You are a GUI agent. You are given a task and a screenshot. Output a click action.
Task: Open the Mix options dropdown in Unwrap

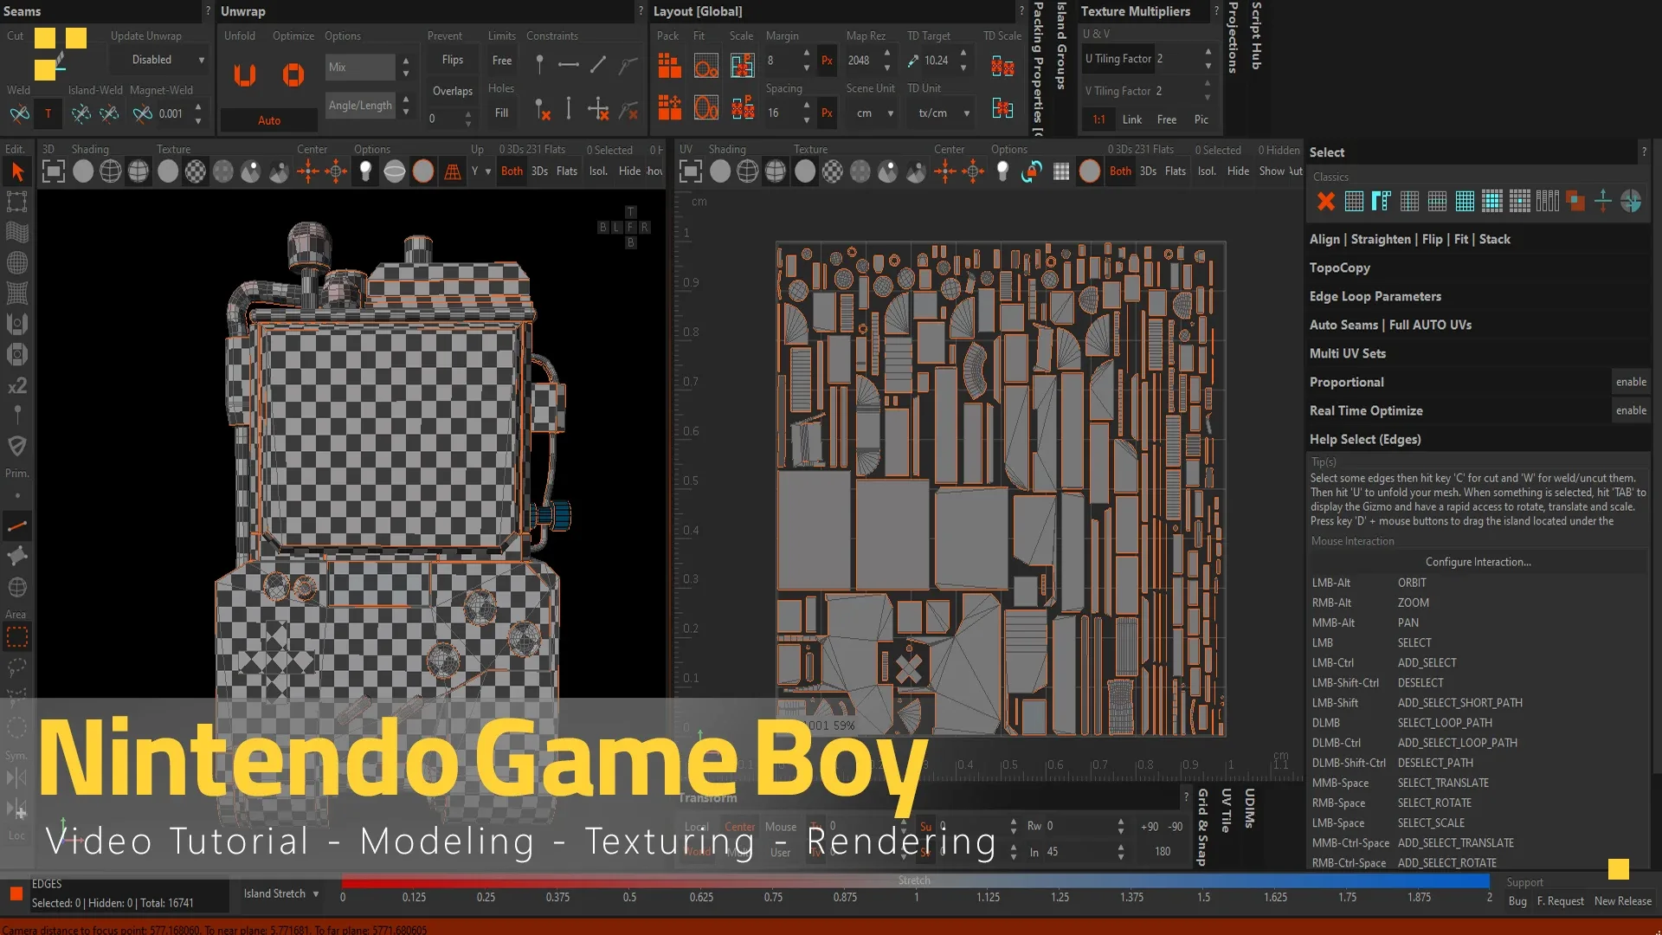tap(360, 67)
